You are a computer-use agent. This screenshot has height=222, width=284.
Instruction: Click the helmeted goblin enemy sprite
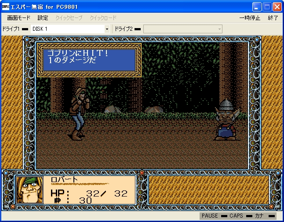click(x=227, y=120)
